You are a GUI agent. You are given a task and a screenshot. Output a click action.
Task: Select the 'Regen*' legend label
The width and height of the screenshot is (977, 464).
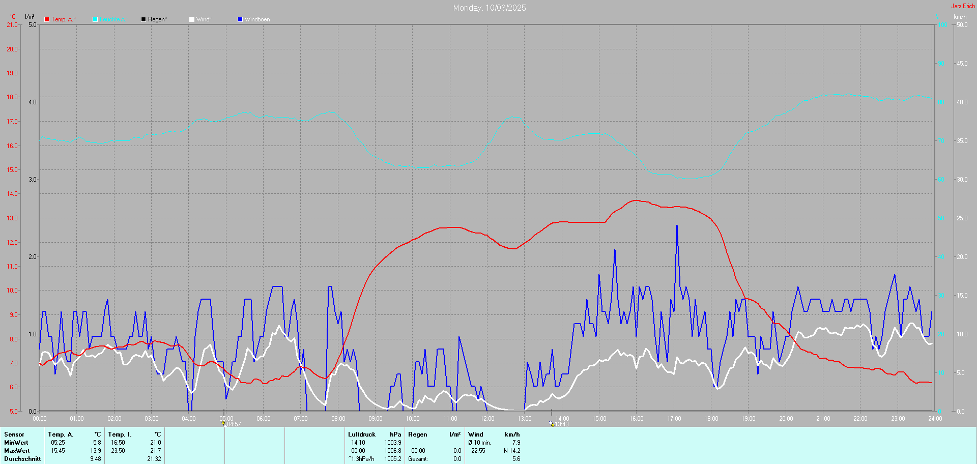(x=158, y=19)
